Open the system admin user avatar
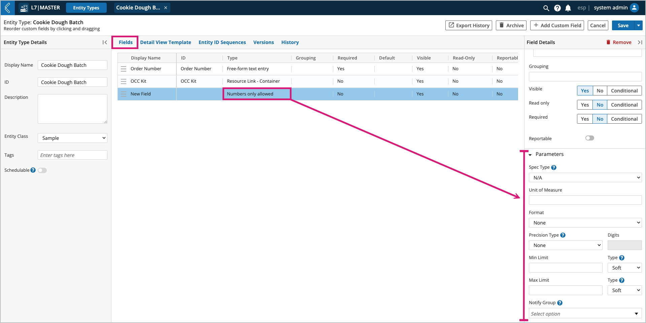The image size is (646, 323). point(634,8)
